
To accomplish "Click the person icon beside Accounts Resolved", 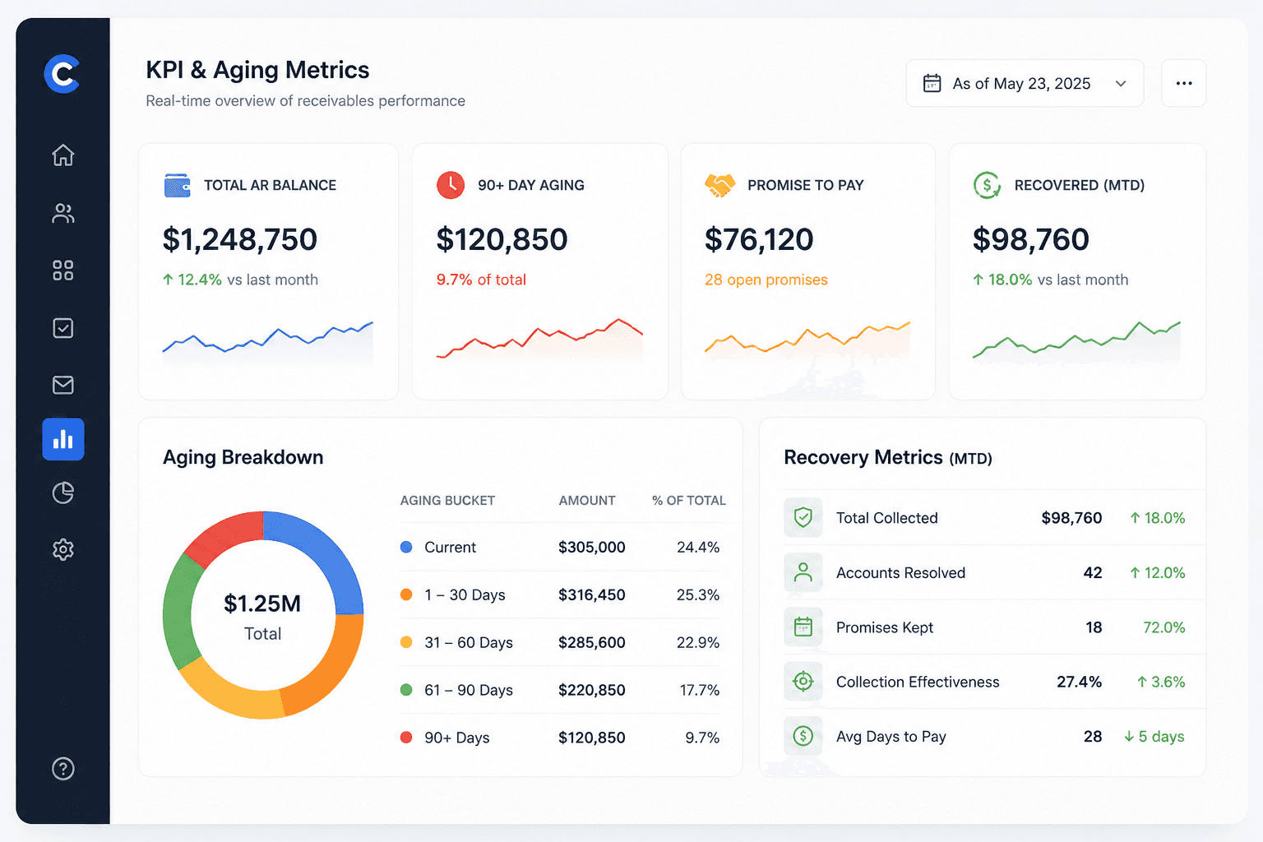I will [803, 572].
